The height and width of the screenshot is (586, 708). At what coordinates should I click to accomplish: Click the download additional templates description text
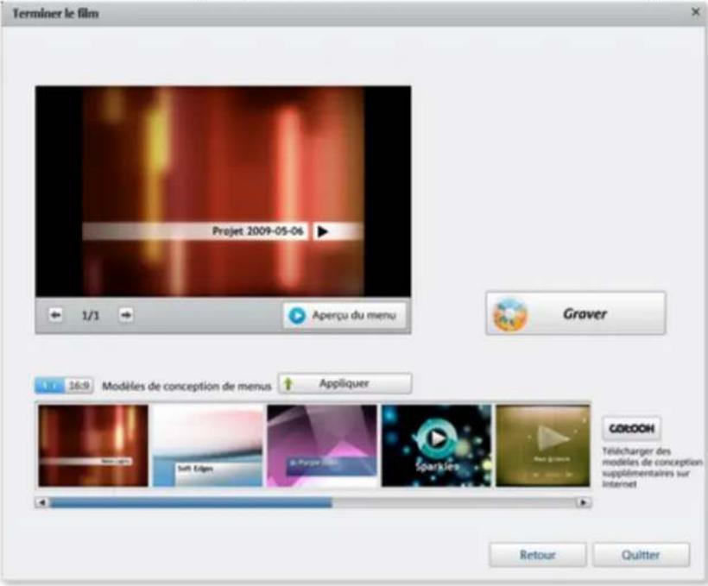pyautogui.click(x=652, y=467)
